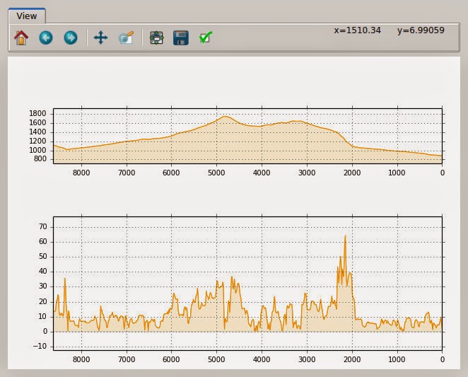This screenshot has height=377, width=468.
Task: Click the 800 label on upper chart
Action: (40, 159)
